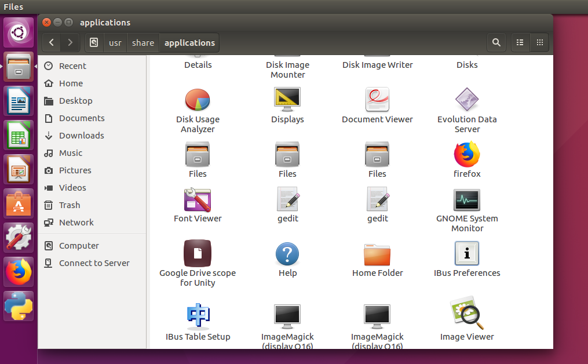Select the Disk Image Writer label
This screenshot has height=364, width=588.
click(377, 65)
